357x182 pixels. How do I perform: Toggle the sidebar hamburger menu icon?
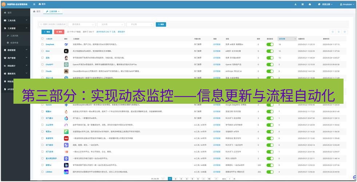34,4
